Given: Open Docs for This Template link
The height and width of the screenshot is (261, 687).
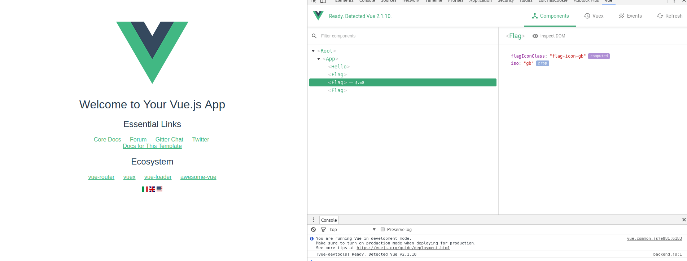Looking at the screenshot, I should coord(152,146).
